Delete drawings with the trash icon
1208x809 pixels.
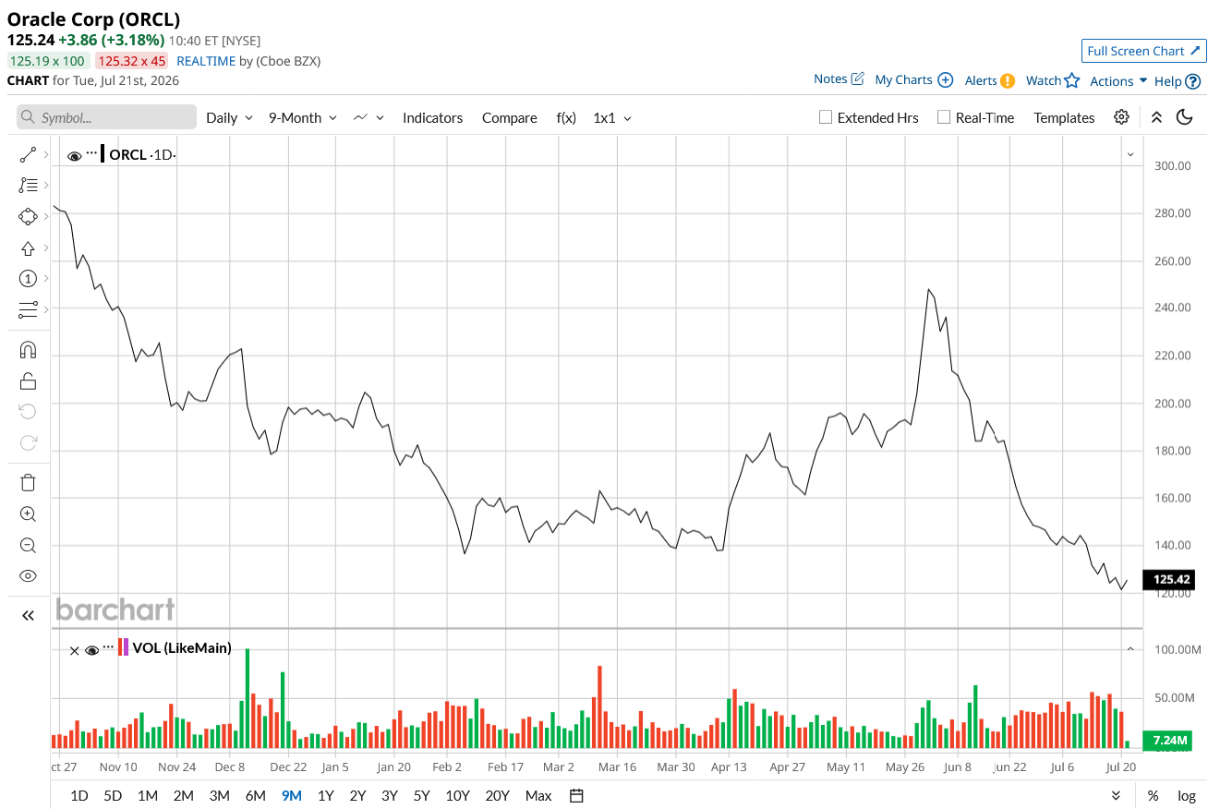pos(28,482)
